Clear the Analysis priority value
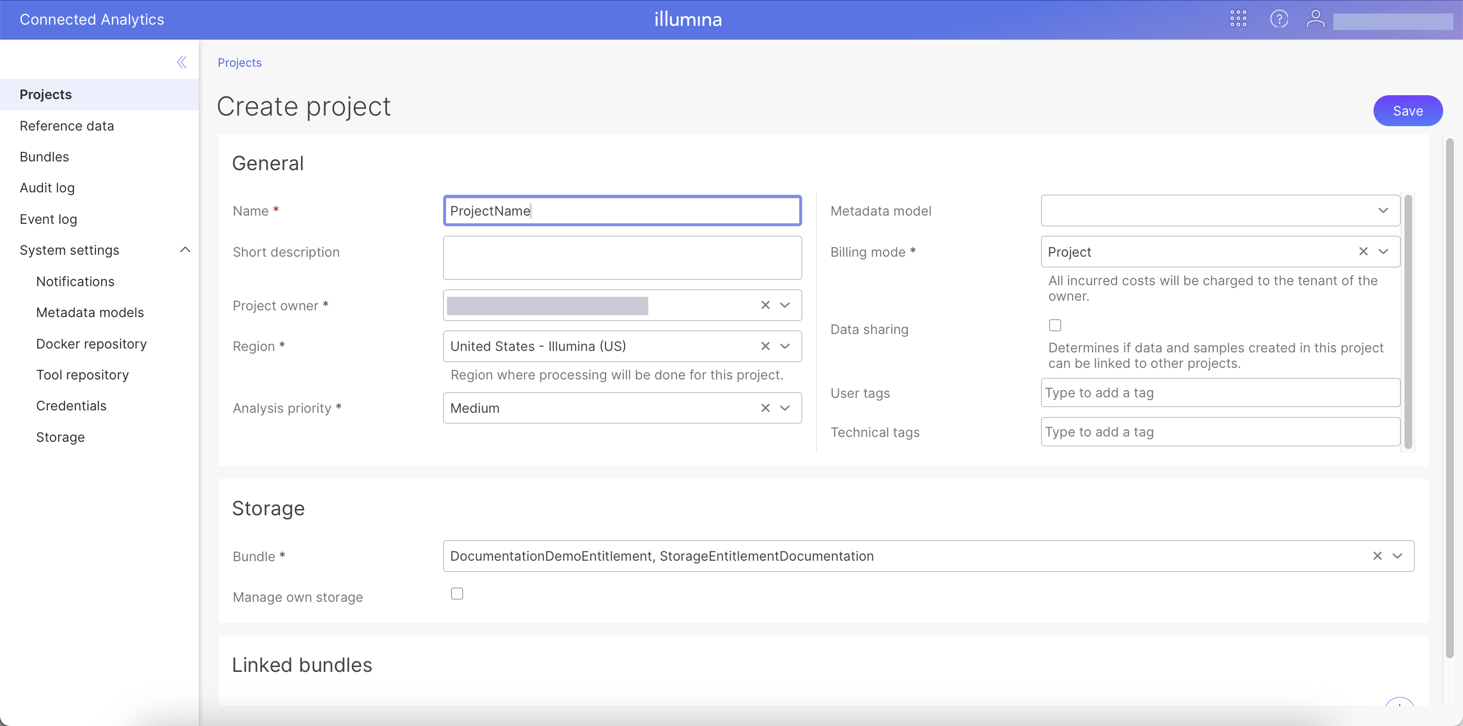Viewport: 1463px width, 726px height. [x=765, y=408]
